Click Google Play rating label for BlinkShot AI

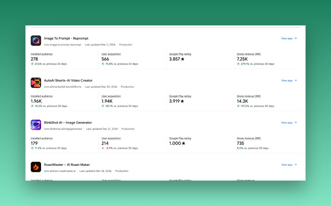tap(180, 138)
